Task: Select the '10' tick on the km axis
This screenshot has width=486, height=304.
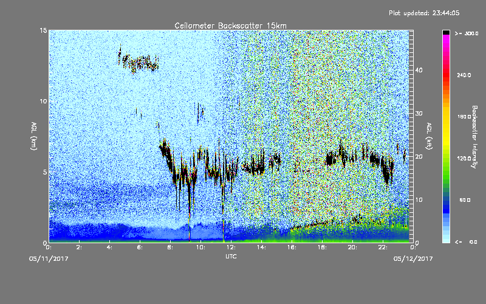Action: coord(43,102)
